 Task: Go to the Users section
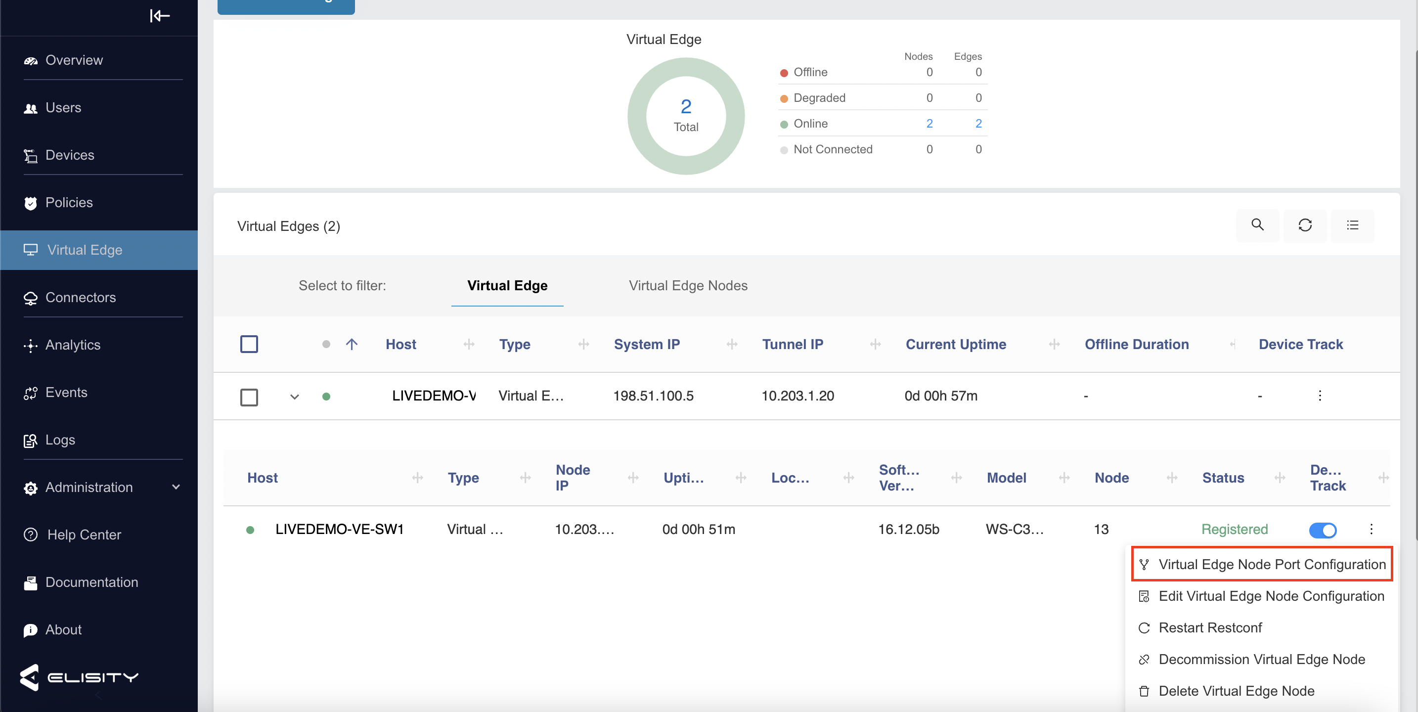pos(63,107)
